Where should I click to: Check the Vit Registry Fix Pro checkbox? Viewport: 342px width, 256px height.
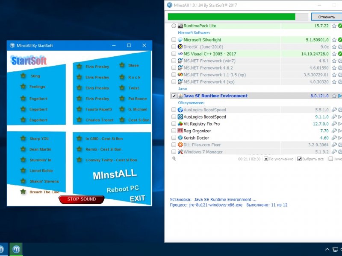(x=174, y=124)
